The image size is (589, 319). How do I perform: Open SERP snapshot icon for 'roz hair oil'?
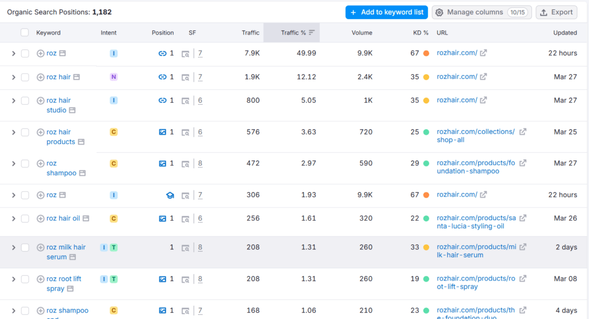pos(185,218)
